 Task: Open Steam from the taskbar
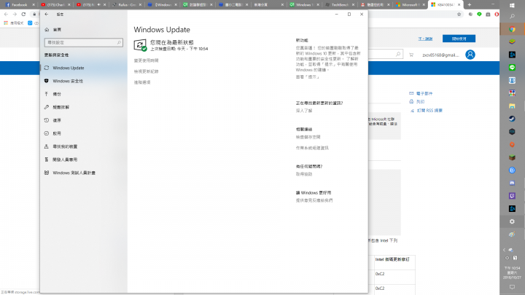512,119
